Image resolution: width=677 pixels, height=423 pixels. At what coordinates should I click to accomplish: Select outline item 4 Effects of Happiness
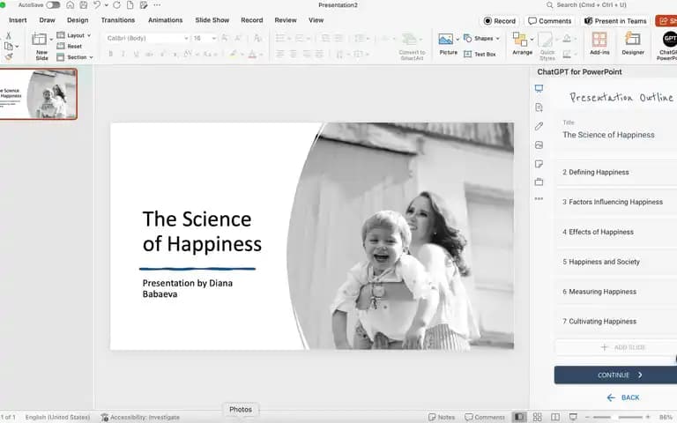tap(616, 232)
